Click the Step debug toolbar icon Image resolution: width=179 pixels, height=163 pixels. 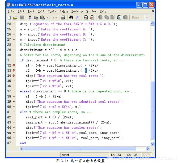pyautogui.click(x=100, y=18)
